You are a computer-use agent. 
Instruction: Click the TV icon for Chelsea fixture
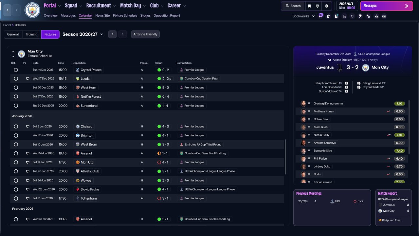coord(28,127)
